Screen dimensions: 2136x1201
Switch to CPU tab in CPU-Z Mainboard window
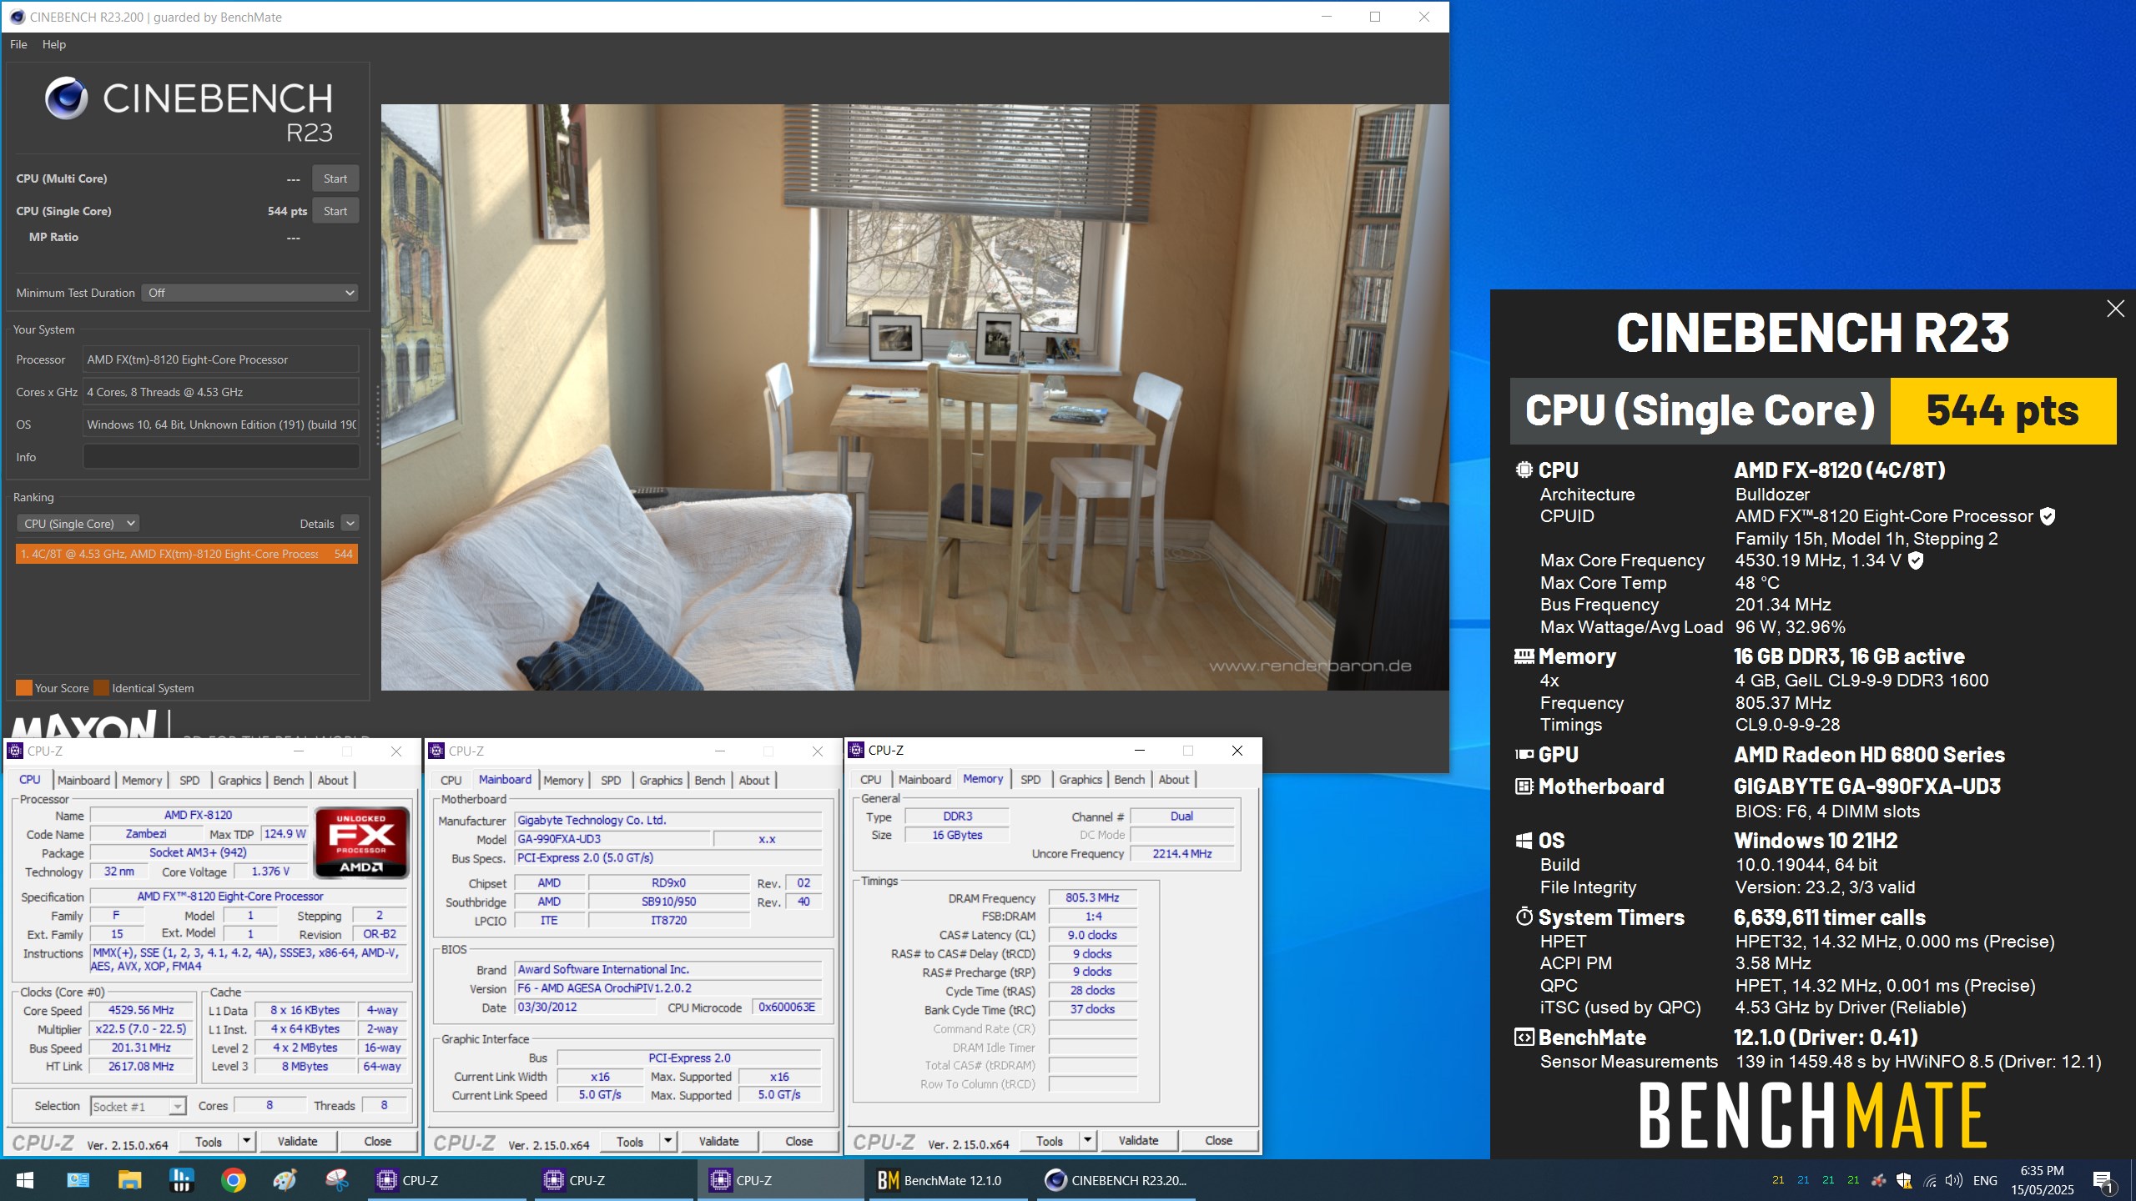pyautogui.click(x=451, y=780)
